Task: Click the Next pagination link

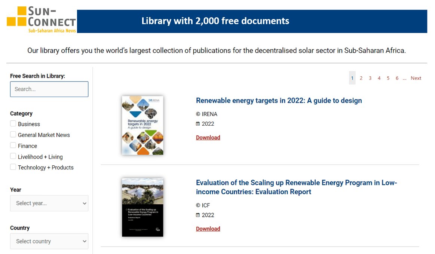Action: point(416,78)
